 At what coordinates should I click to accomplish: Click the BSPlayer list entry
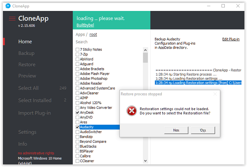[x=86, y=151]
